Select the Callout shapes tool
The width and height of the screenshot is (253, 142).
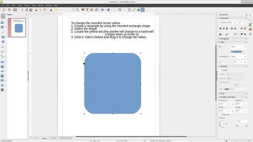point(2,80)
